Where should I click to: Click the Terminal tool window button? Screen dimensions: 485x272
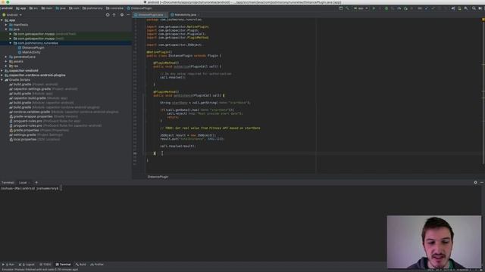63,264
